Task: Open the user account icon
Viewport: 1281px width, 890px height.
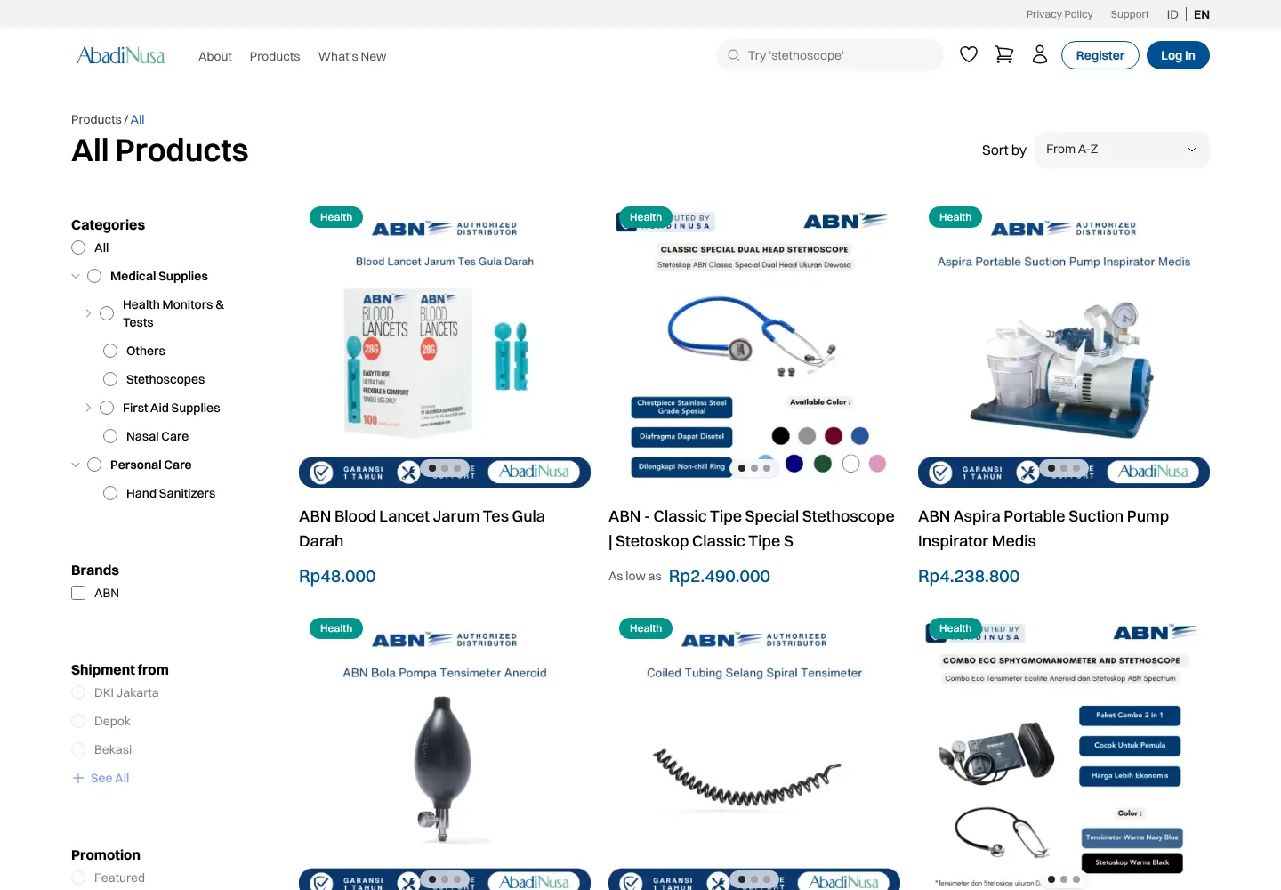Action: (1040, 54)
